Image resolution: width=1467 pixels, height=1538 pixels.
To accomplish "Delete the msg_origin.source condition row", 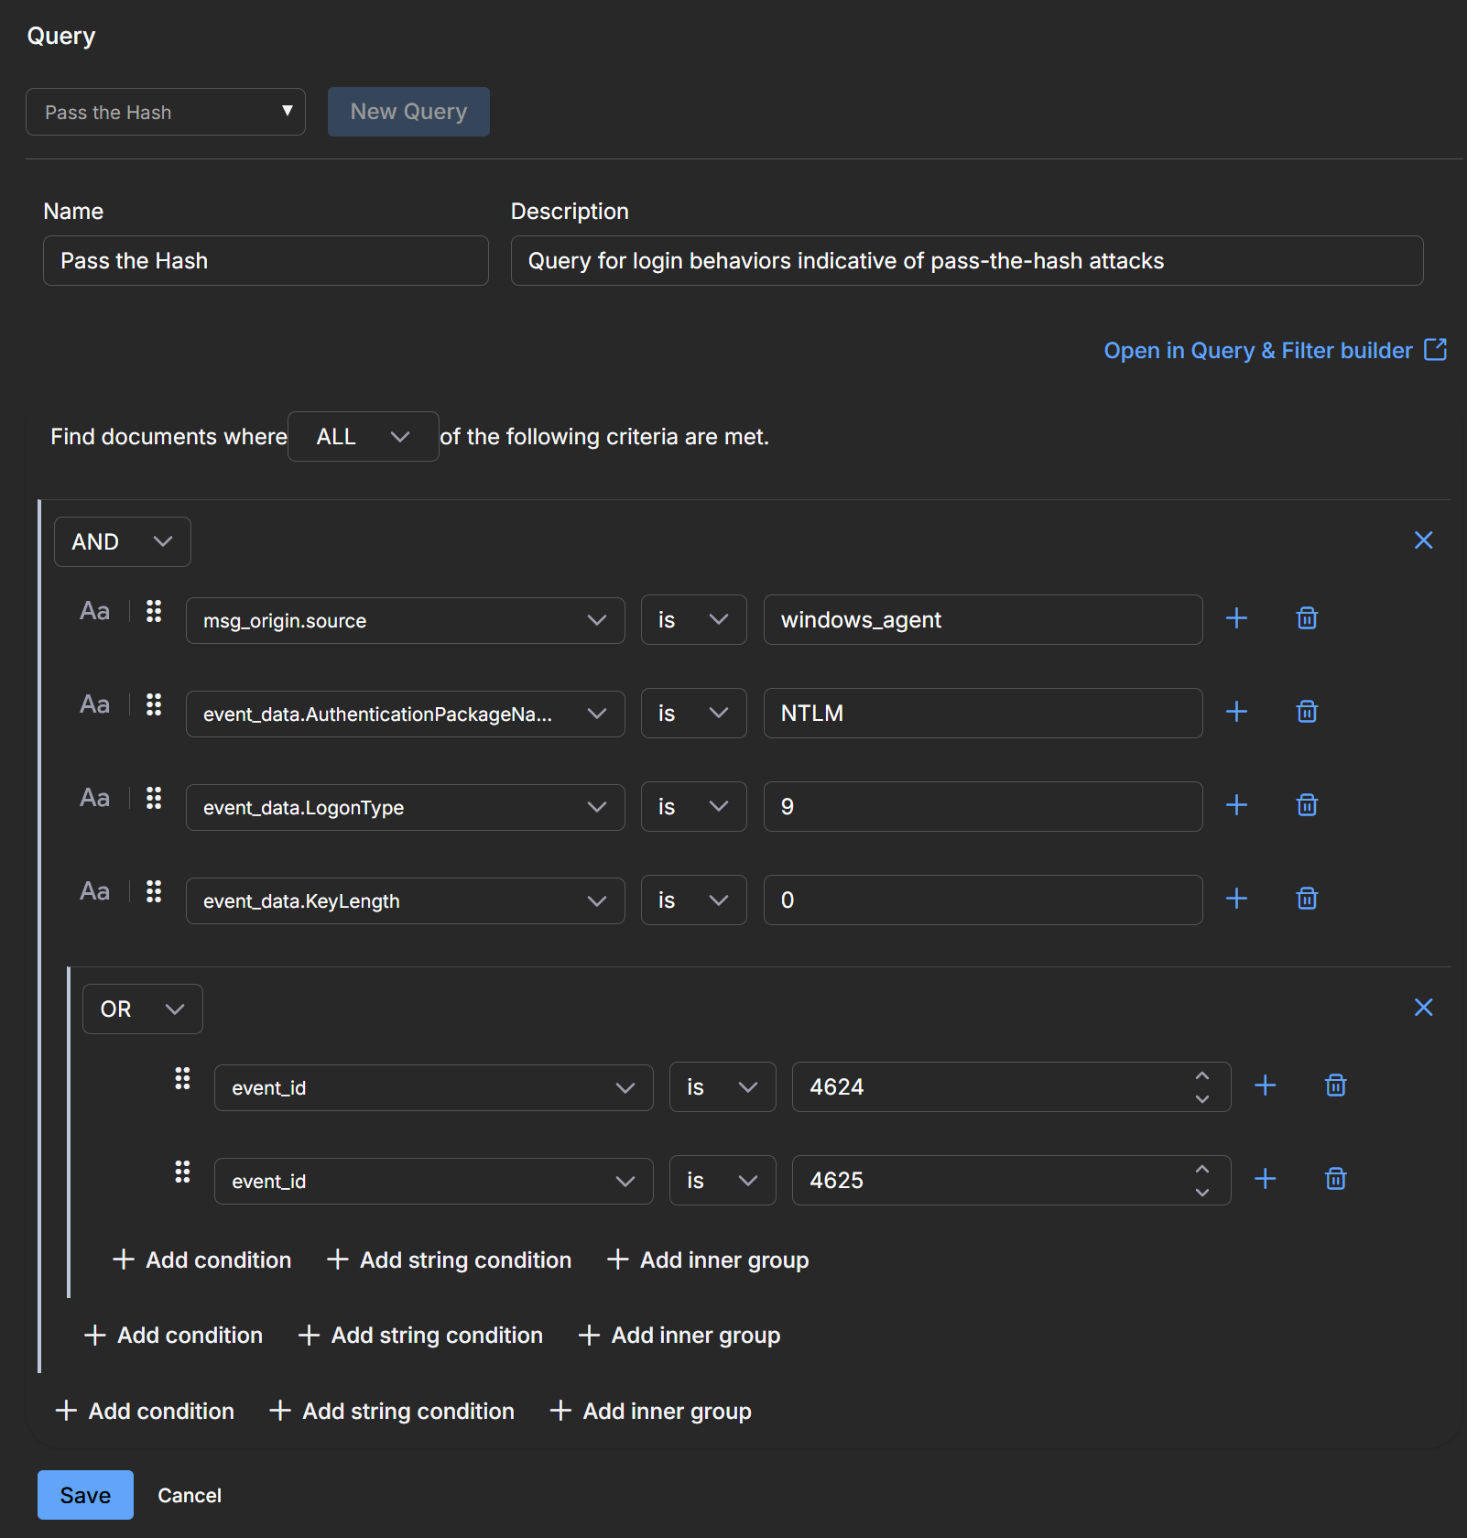I will 1307,618.
